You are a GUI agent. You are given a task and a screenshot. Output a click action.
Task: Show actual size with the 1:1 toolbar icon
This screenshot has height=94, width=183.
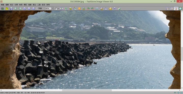click(33, 9)
